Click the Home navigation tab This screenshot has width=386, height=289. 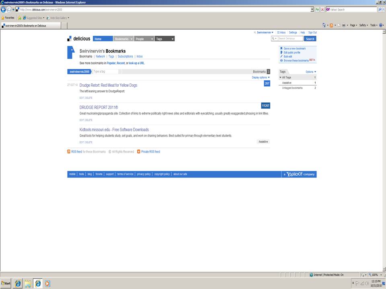[103, 39]
